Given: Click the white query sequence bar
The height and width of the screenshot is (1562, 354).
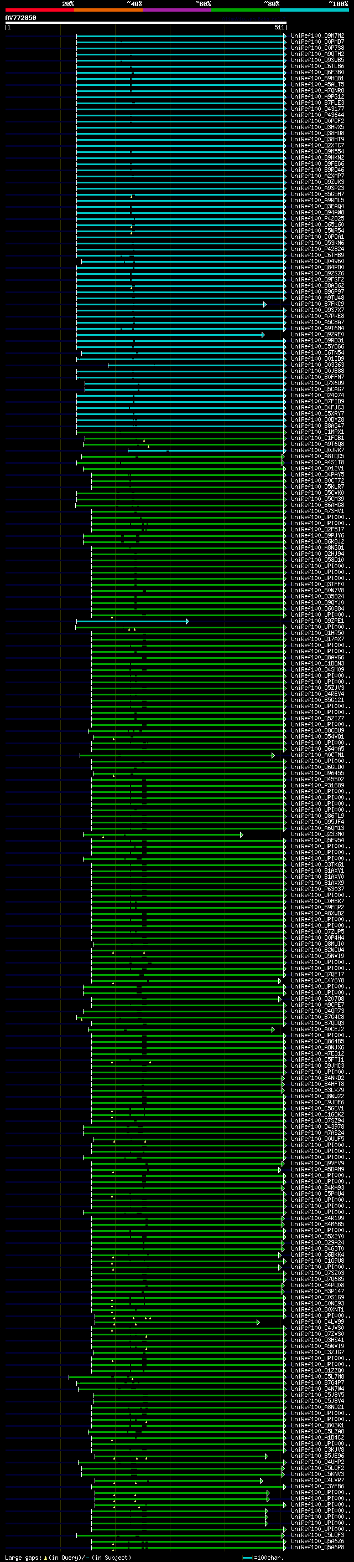Looking at the screenshot, I should [146, 23].
